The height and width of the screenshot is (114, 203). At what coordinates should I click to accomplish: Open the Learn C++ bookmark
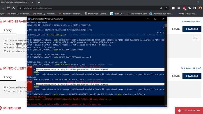click(x=117, y=14)
